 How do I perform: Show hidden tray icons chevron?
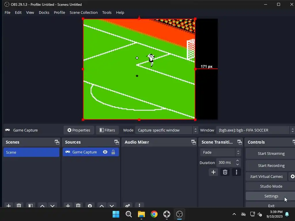click(x=234, y=214)
